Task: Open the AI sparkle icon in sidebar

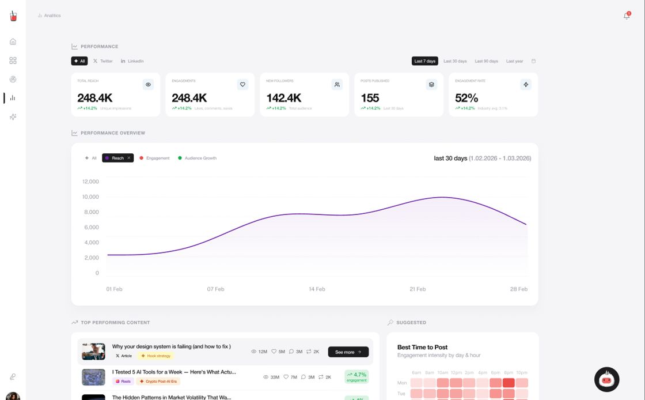Action: tap(13, 117)
